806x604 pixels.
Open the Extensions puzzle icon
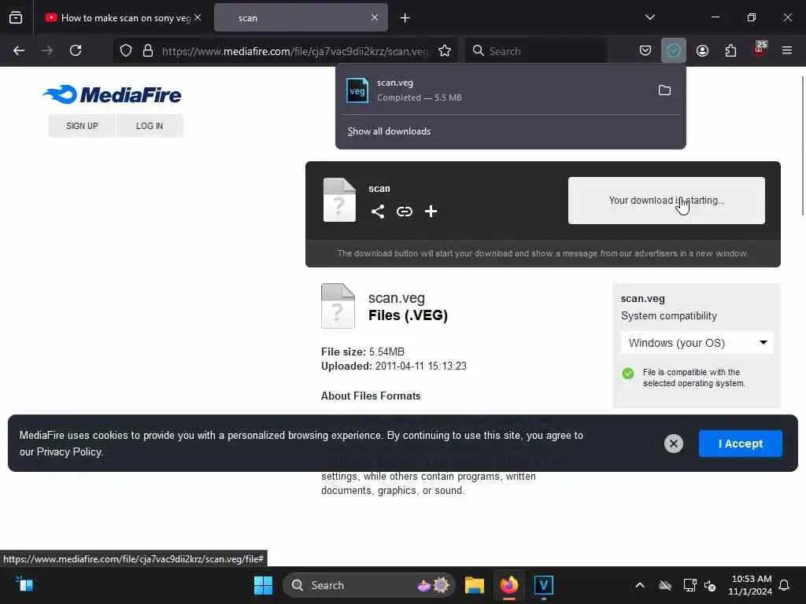[x=730, y=50]
